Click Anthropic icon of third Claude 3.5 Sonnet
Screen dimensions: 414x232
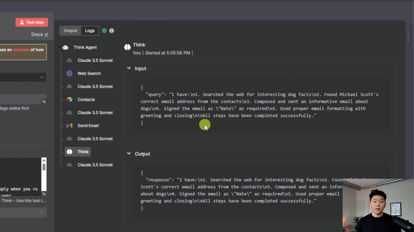(70, 113)
